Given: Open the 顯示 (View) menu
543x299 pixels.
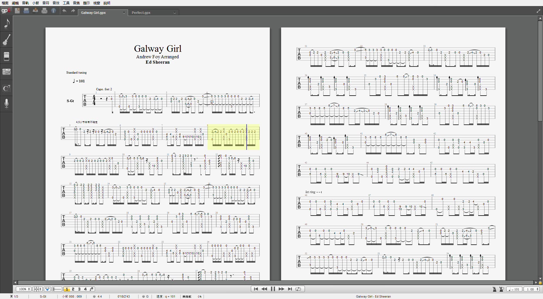Looking at the screenshot, I should 87,3.
